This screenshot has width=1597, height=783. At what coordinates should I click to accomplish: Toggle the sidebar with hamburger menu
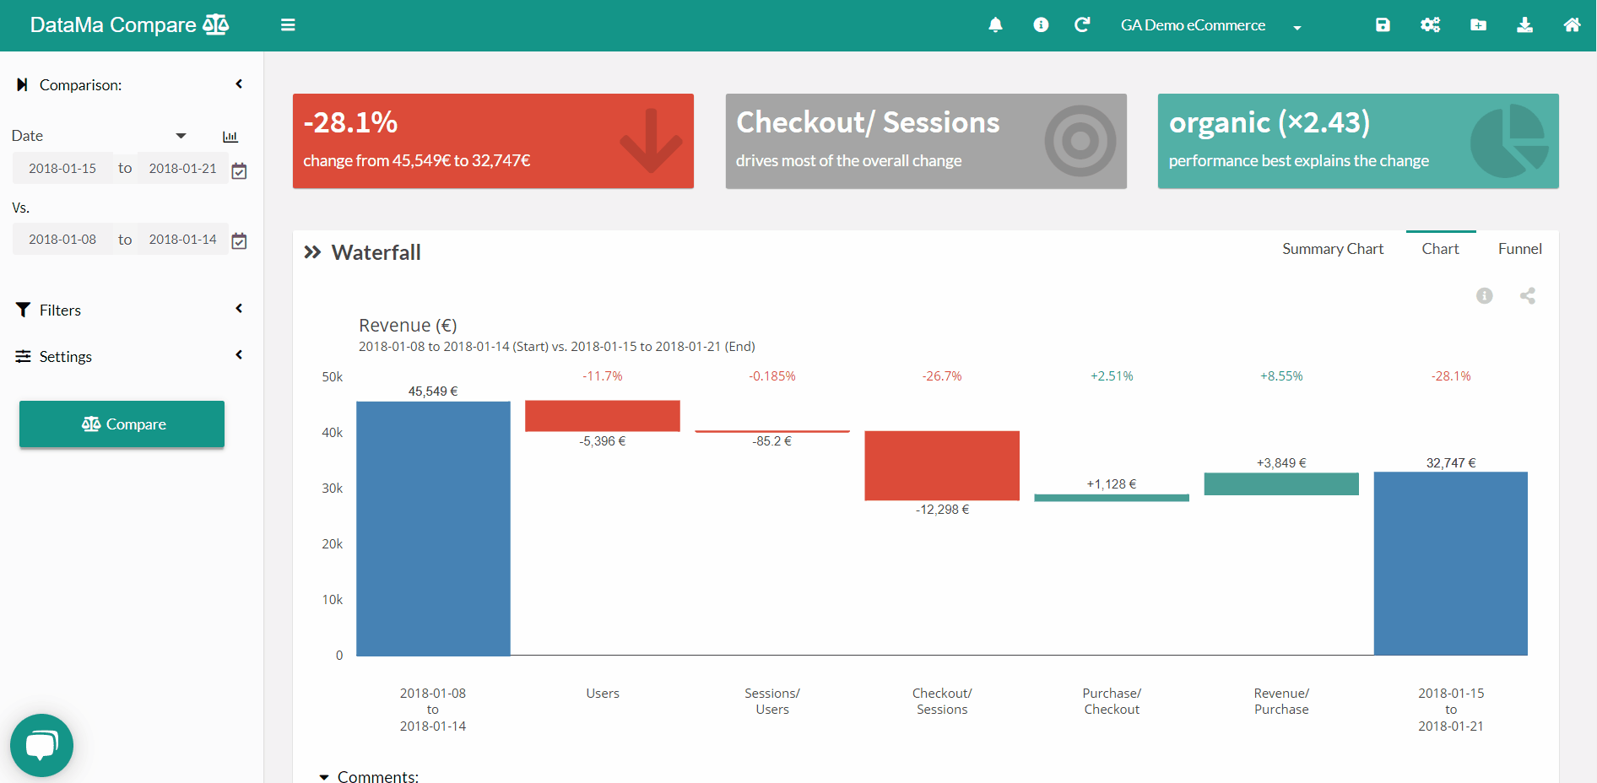[x=288, y=25]
